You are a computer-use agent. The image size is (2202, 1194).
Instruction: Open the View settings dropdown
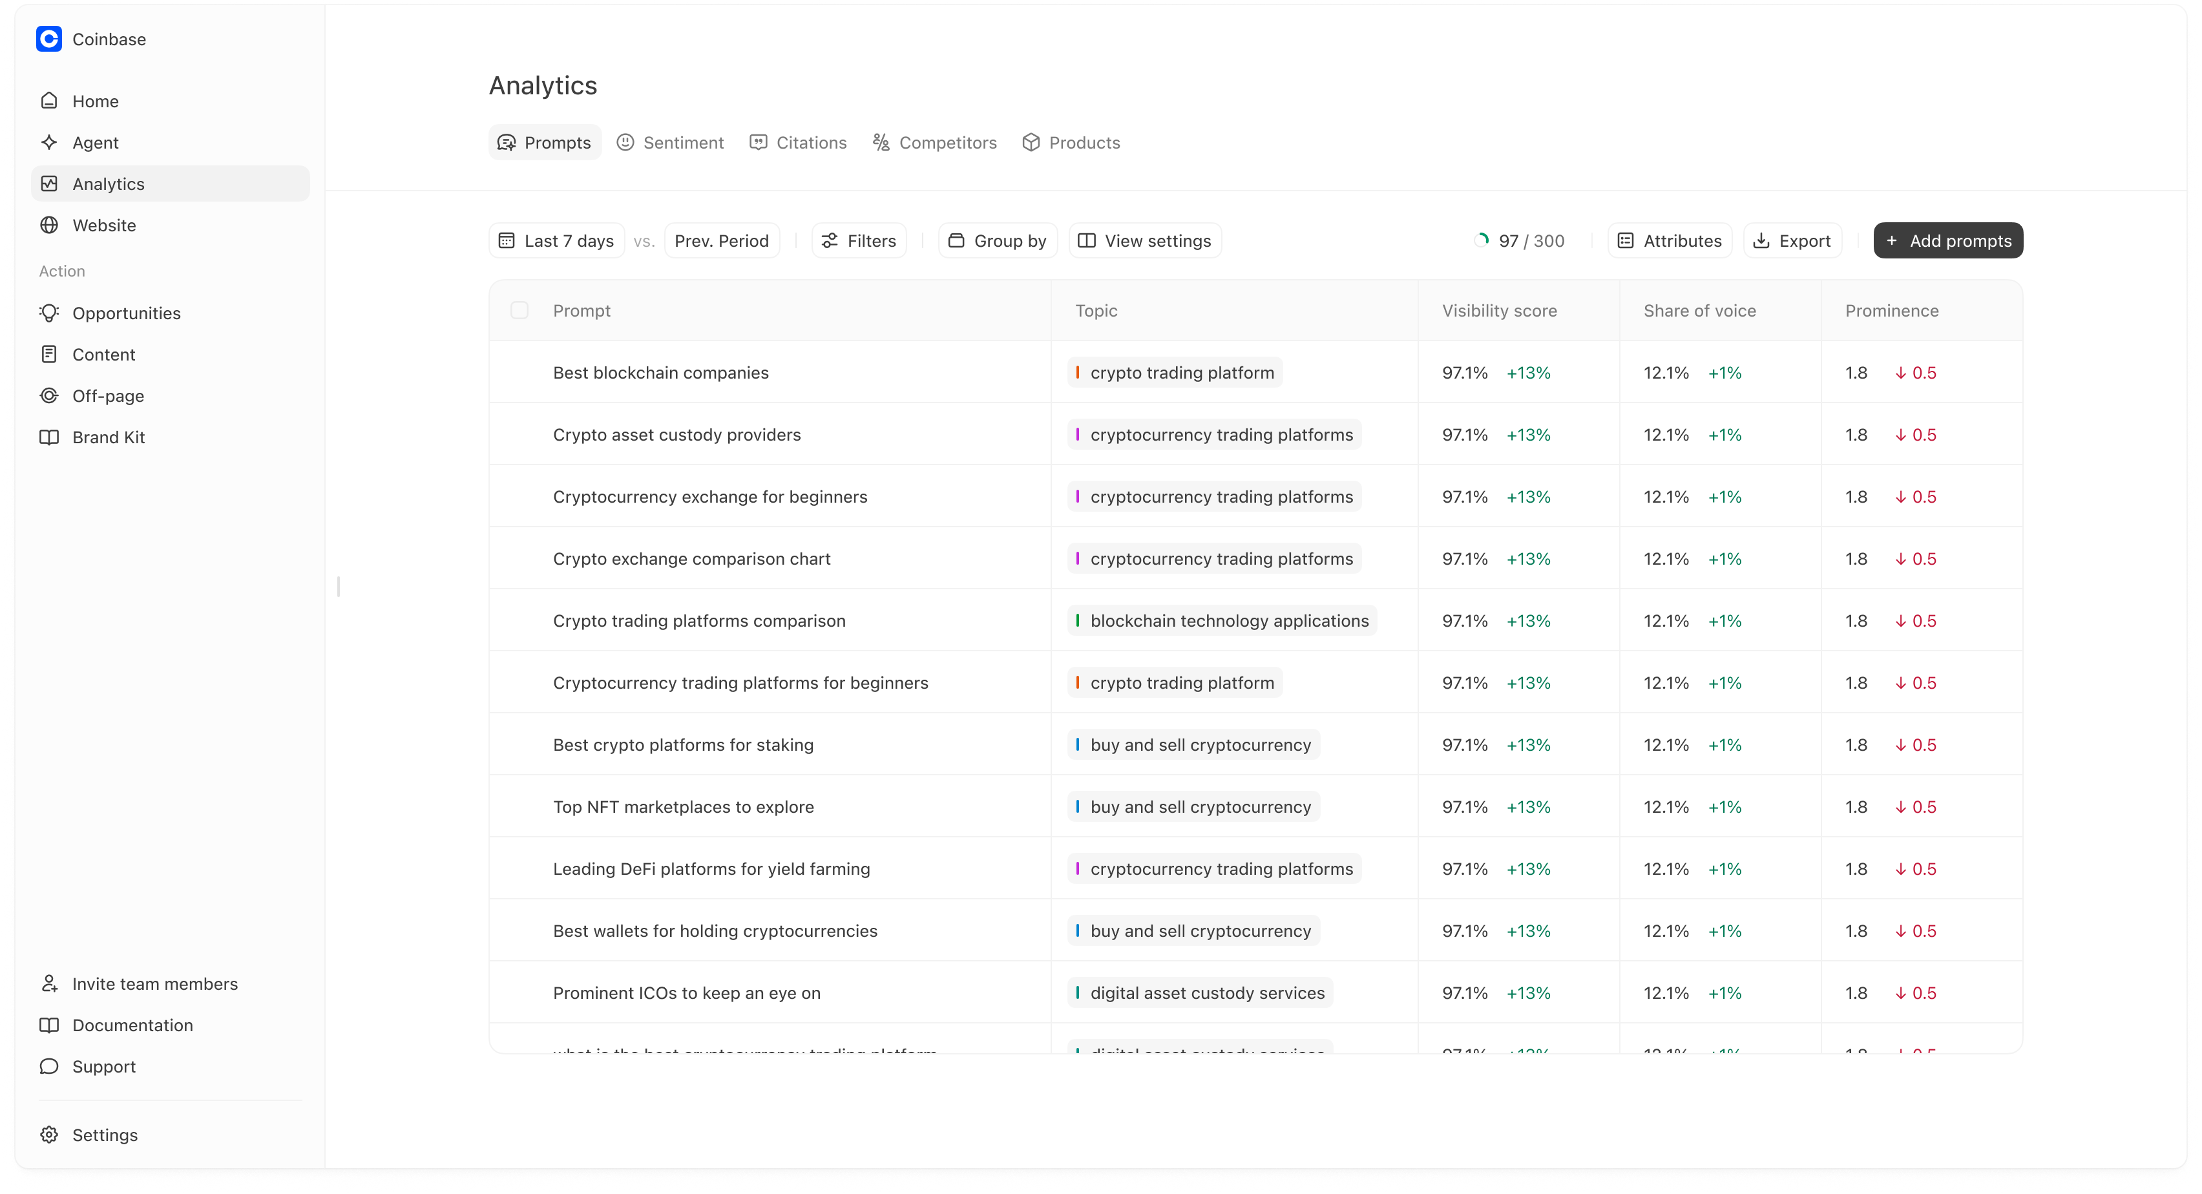click(1144, 241)
